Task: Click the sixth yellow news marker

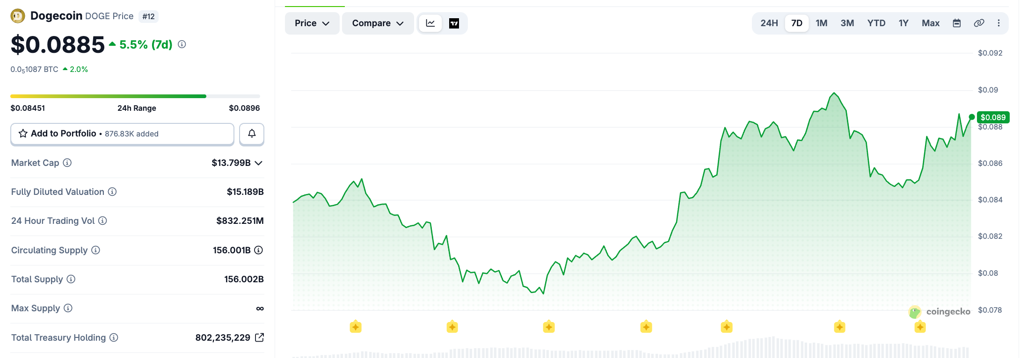Action: 839,327
